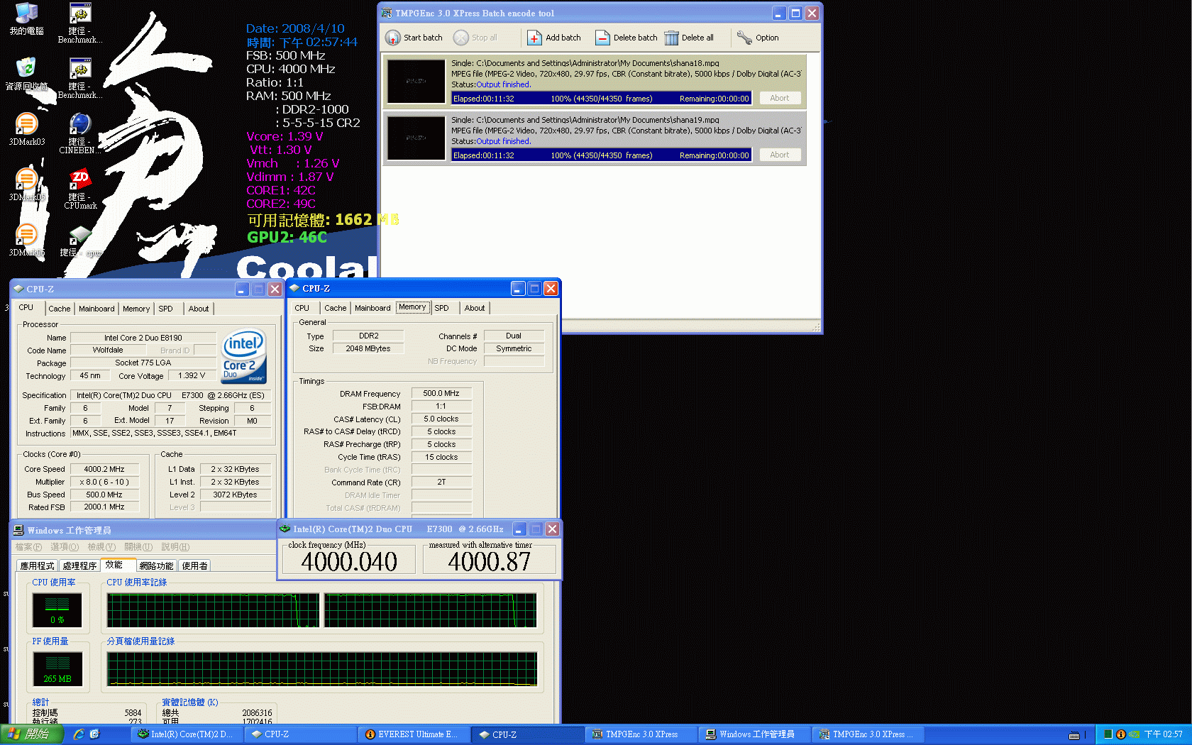The image size is (1192, 745).
Task: Switch to the 應用程式 tab
Action: click(37, 565)
